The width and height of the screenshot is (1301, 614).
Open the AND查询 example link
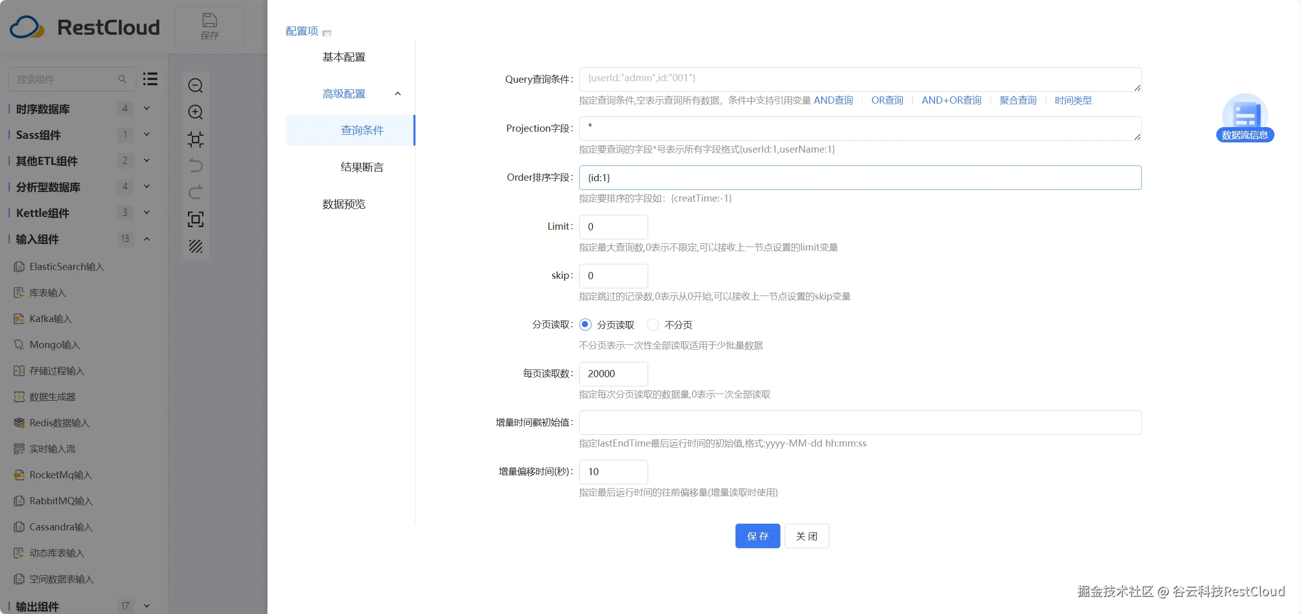pos(833,101)
